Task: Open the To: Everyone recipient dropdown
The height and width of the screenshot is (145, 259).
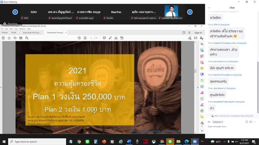Action: pos(218,122)
